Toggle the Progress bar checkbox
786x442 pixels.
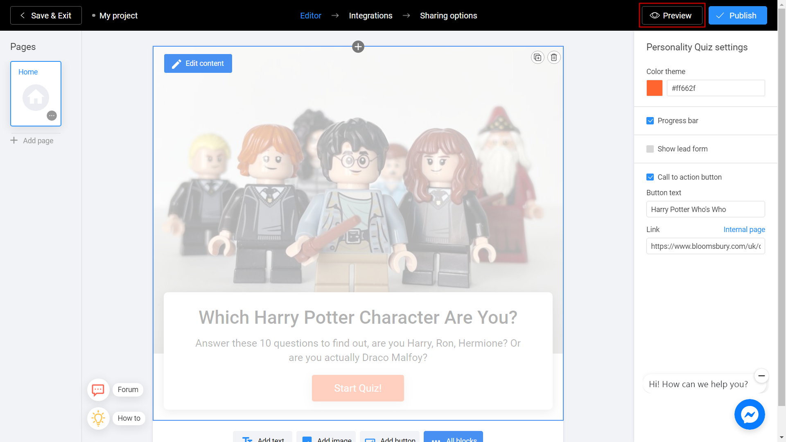pyautogui.click(x=650, y=120)
